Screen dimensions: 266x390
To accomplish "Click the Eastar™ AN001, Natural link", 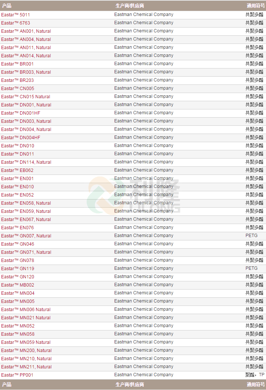I will click(26, 31).
